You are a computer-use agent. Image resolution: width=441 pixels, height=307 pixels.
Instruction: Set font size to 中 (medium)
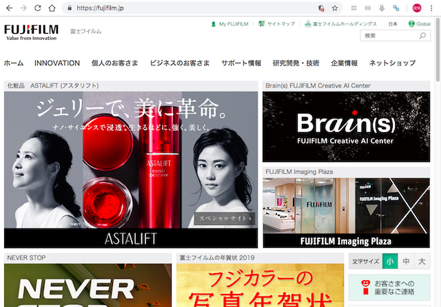pyautogui.click(x=407, y=262)
